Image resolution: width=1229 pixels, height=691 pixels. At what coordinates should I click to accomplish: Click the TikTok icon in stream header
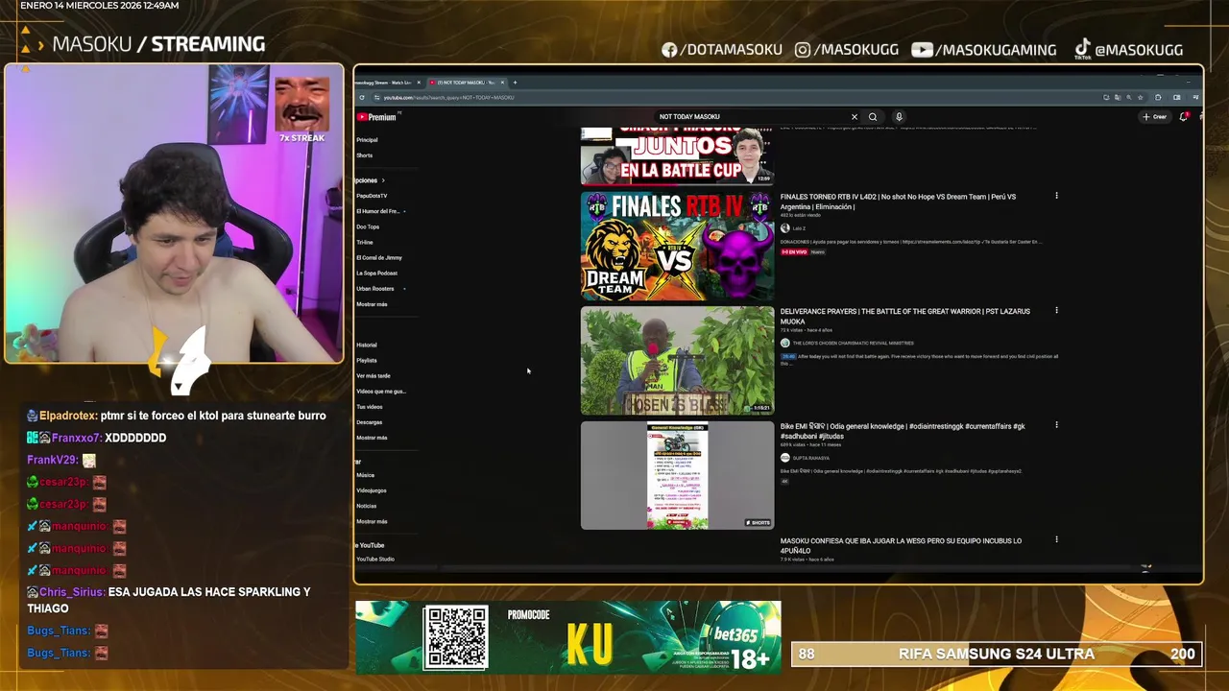coord(1082,49)
